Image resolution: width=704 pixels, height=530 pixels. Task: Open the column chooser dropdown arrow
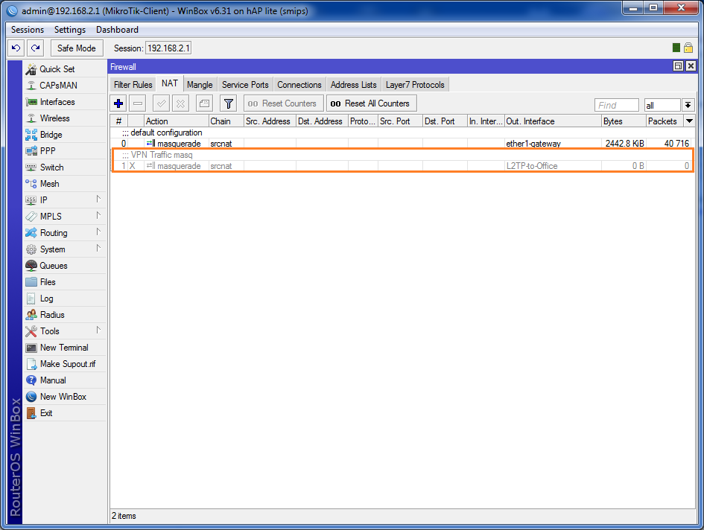pyautogui.click(x=690, y=121)
